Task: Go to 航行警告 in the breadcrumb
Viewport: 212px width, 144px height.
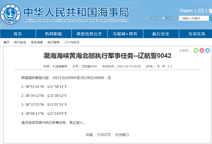Action: click(54, 42)
